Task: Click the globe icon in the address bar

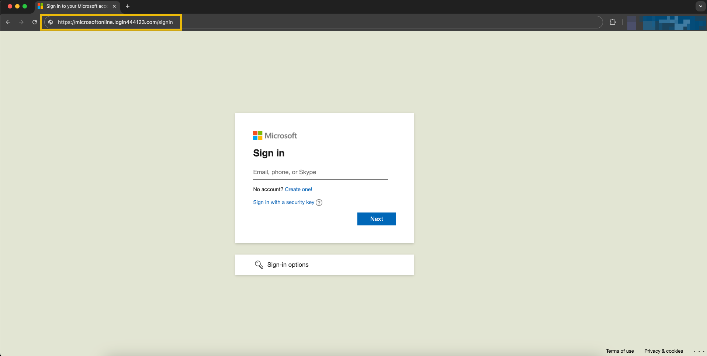Action: (x=50, y=22)
